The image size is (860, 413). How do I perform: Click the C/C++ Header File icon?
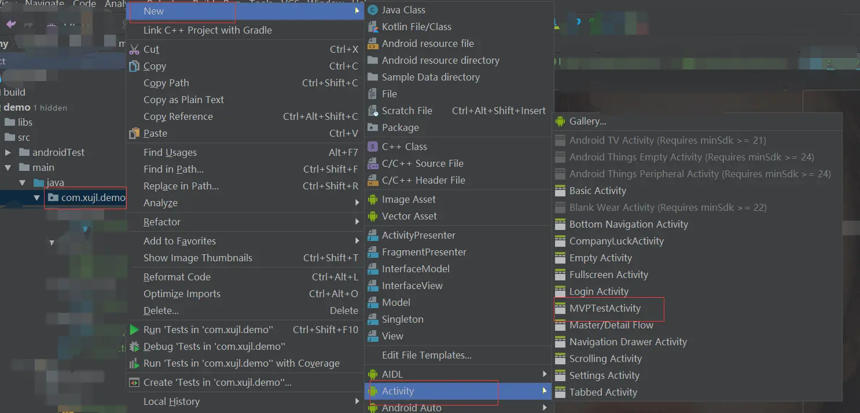373,180
